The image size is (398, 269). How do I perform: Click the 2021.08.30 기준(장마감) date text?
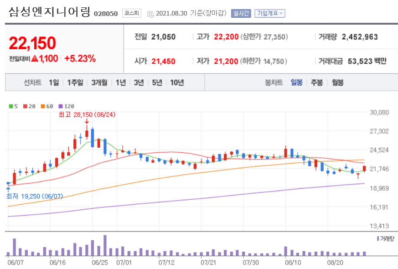[x=191, y=13]
